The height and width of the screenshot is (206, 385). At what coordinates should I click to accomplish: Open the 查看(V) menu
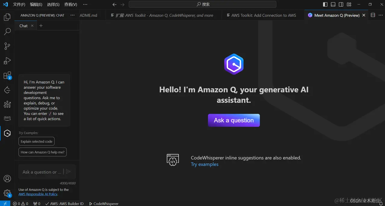[x=71, y=5]
